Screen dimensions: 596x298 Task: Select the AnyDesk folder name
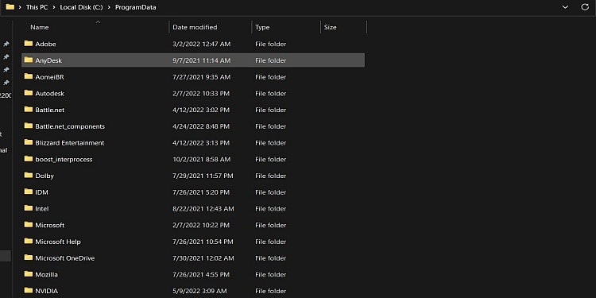[x=48, y=60]
